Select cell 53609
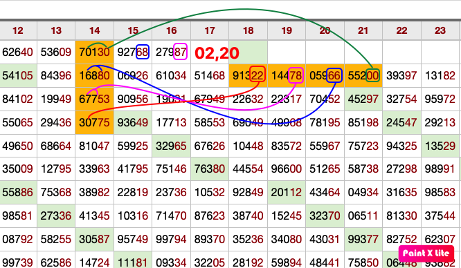This screenshot has height=268, width=461. [56, 52]
